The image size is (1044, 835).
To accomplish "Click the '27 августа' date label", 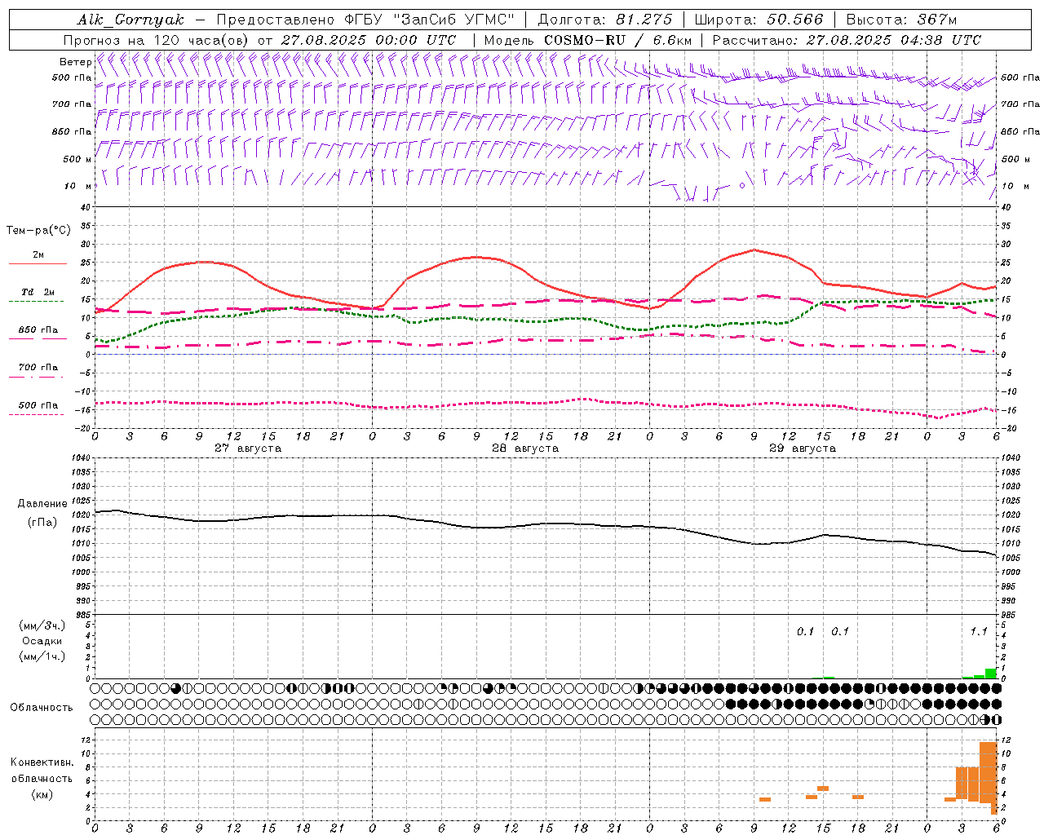I will point(248,448).
